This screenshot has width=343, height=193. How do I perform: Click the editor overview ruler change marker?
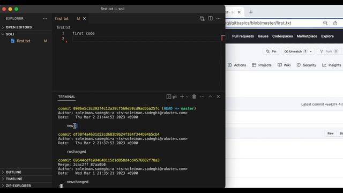[x=222, y=38]
